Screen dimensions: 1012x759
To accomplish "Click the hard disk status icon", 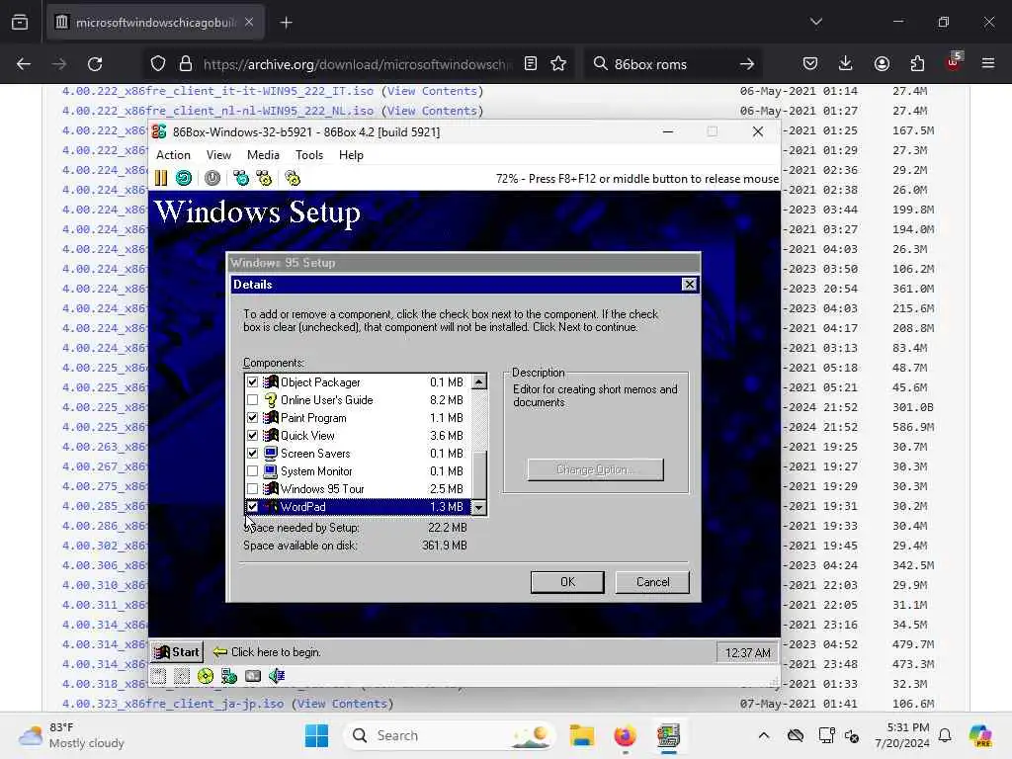I will point(253,676).
